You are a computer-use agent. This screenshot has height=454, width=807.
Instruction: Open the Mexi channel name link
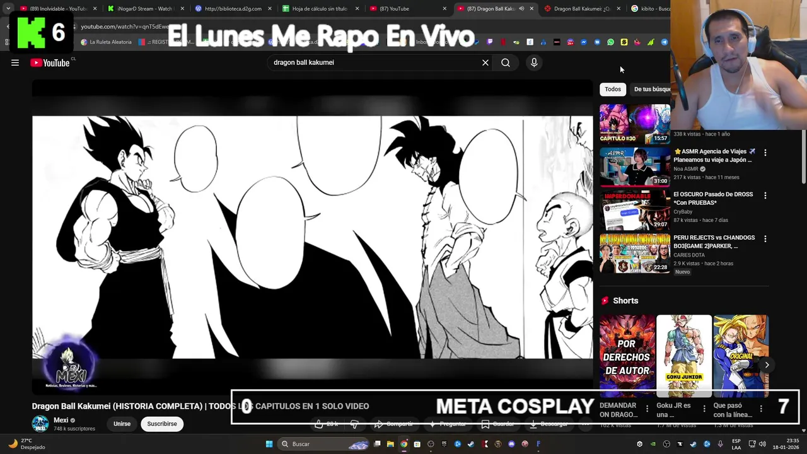(x=61, y=420)
